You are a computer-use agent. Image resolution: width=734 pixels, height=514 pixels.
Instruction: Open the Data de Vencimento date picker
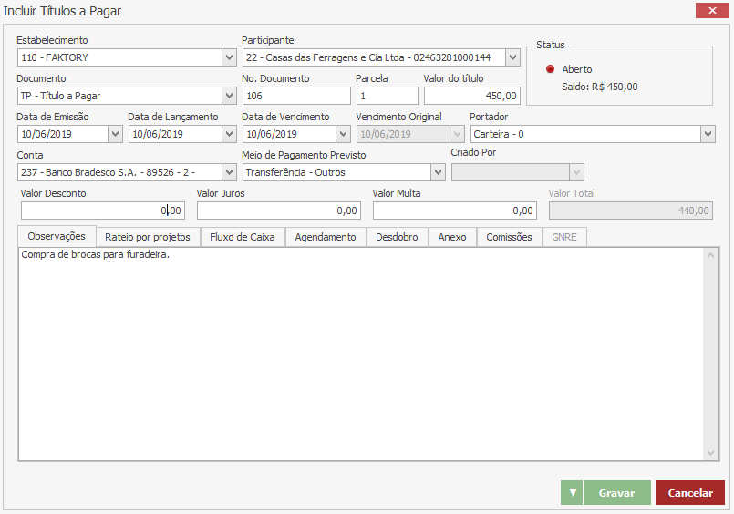[343, 134]
